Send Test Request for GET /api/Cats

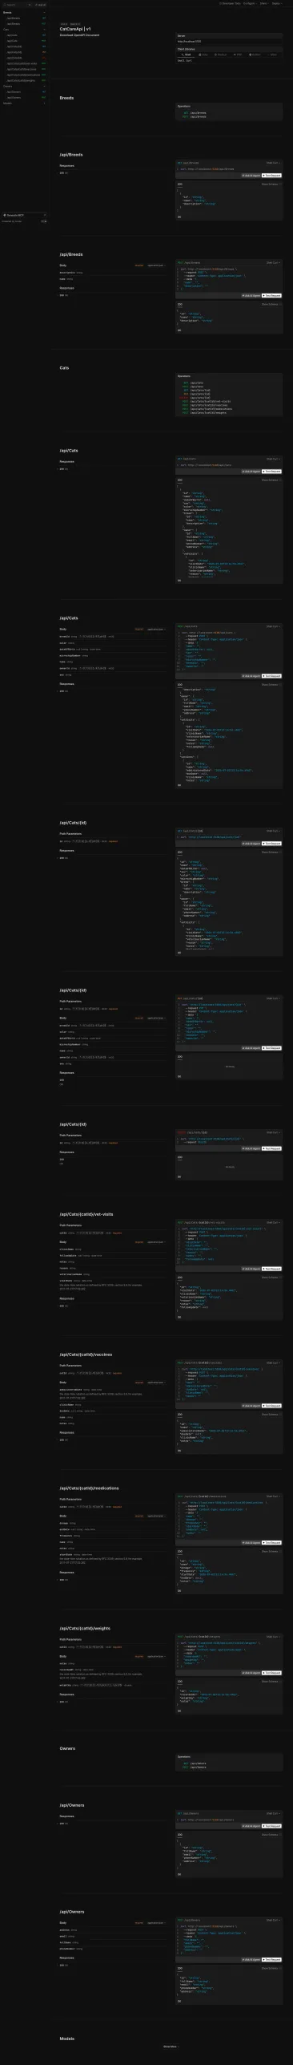tap(271, 472)
